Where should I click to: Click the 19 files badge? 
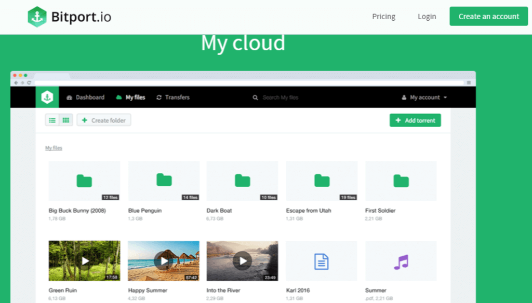(348, 197)
